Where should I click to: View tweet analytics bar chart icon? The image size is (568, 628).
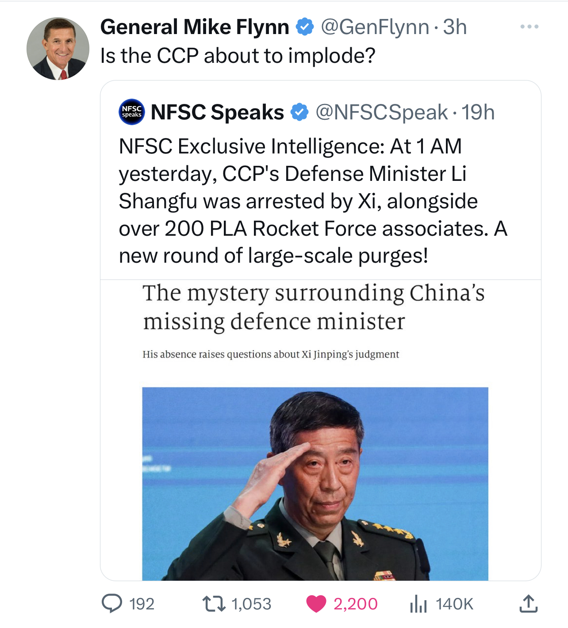(x=418, y=604)
